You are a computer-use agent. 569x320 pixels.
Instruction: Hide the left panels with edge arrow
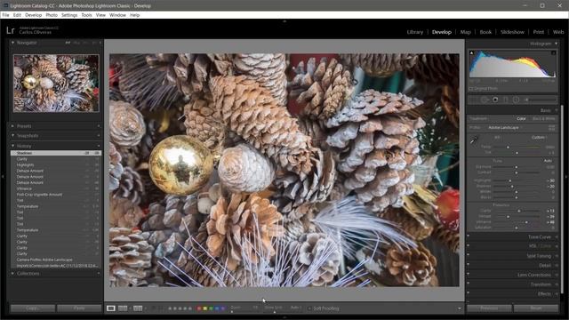coord(3,177)
